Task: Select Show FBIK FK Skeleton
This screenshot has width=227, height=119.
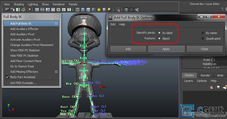Action: click(31, 50)
